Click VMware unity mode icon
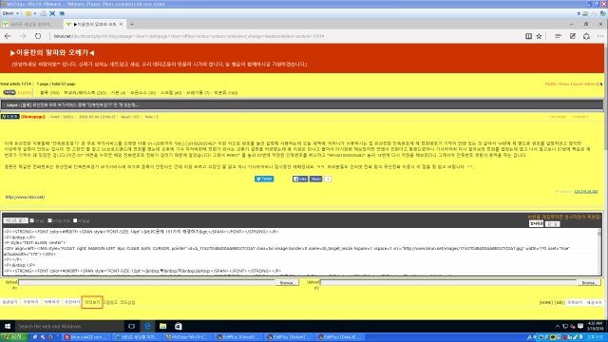Viewport: 608px width, 342px height. click(62, 13)
